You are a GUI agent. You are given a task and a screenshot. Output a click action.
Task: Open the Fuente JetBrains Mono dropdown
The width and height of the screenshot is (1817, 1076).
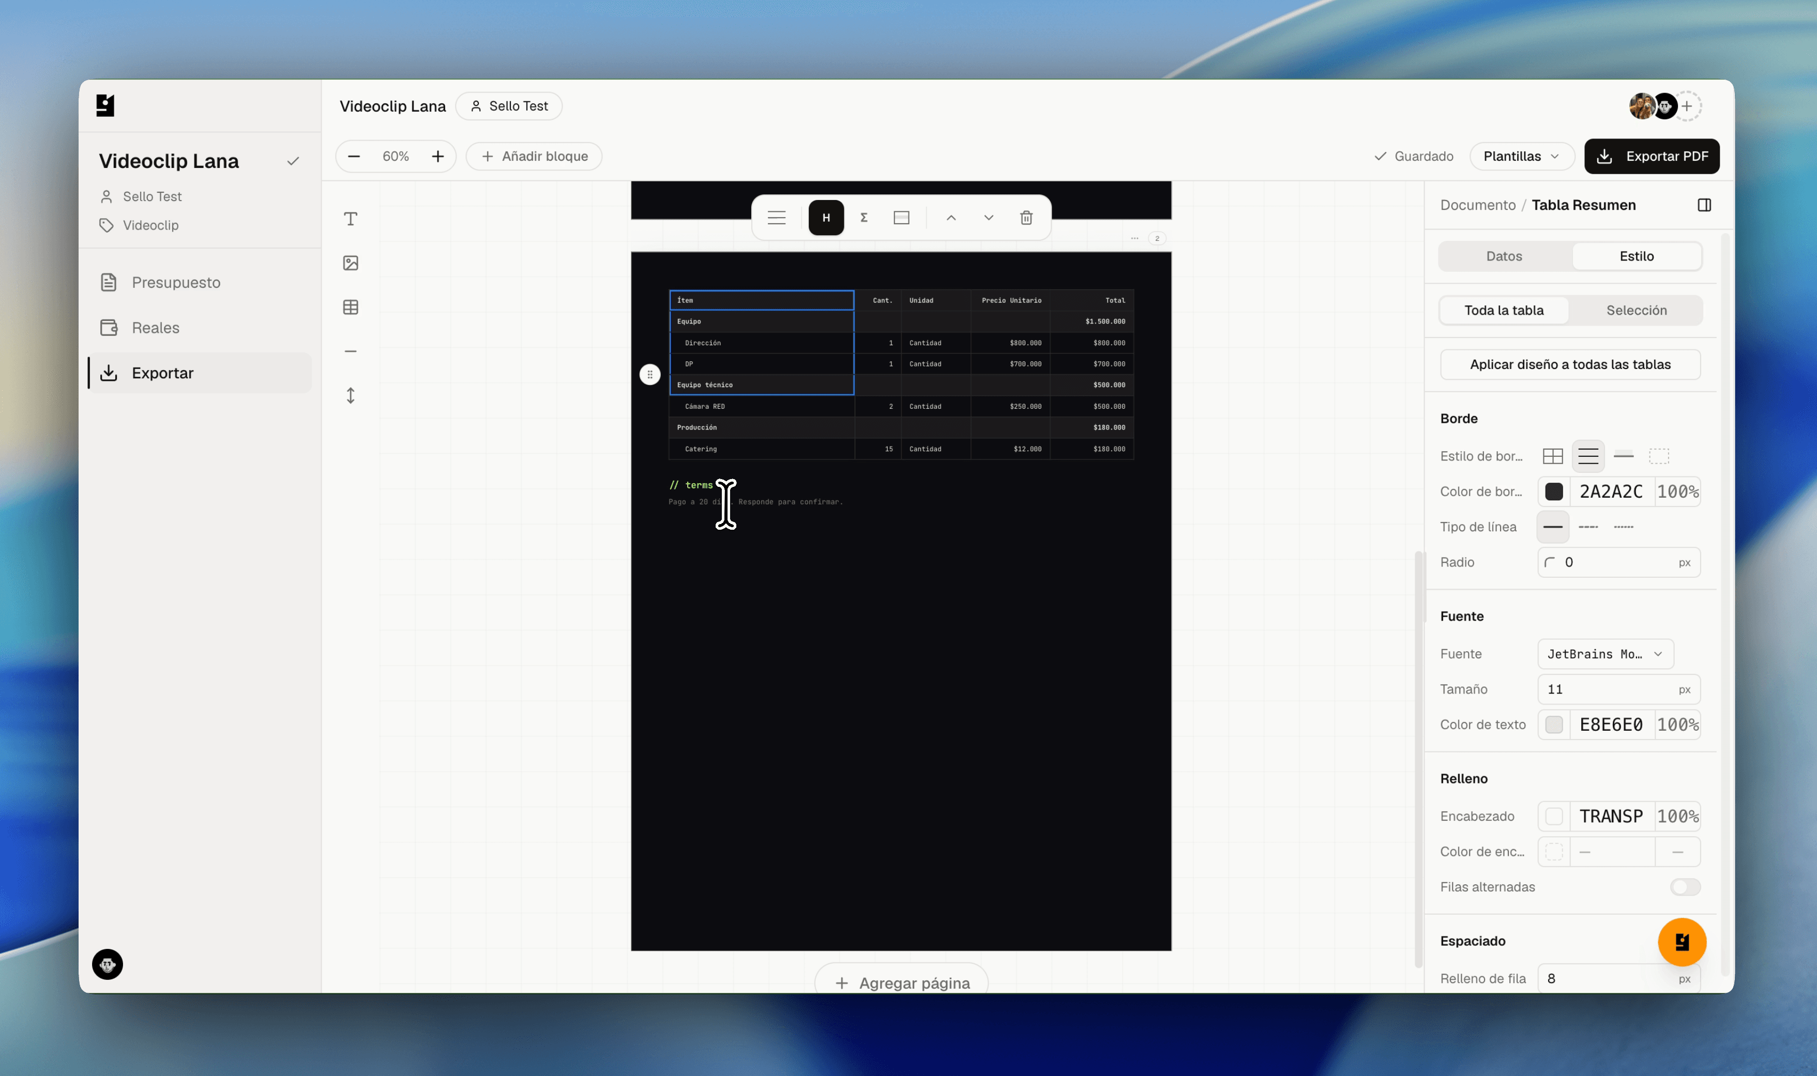click(x=1606, y=654)
